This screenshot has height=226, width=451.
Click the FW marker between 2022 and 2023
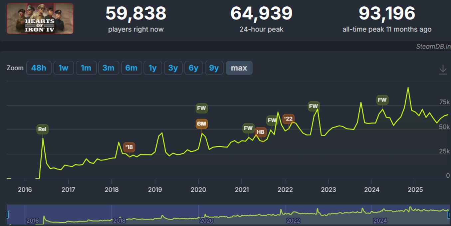coord(314,107)
